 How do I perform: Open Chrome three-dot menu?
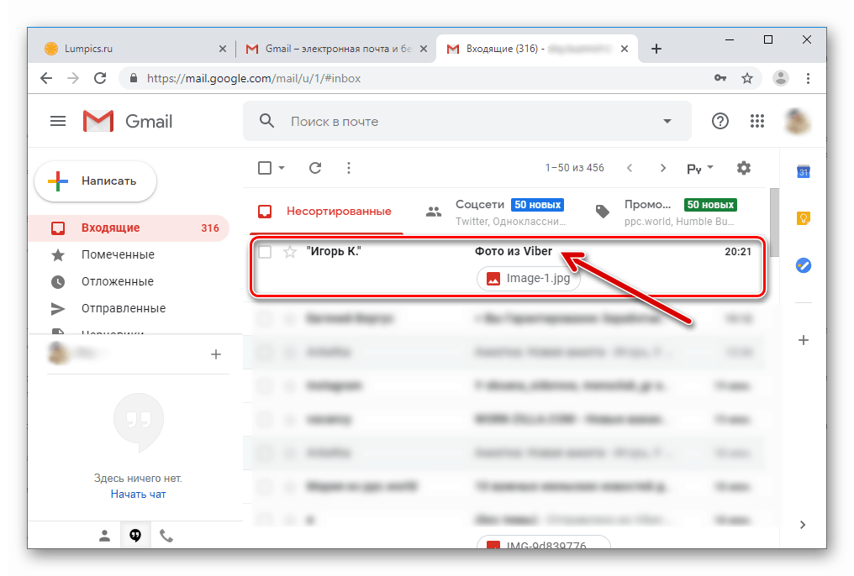pos(808,78)
